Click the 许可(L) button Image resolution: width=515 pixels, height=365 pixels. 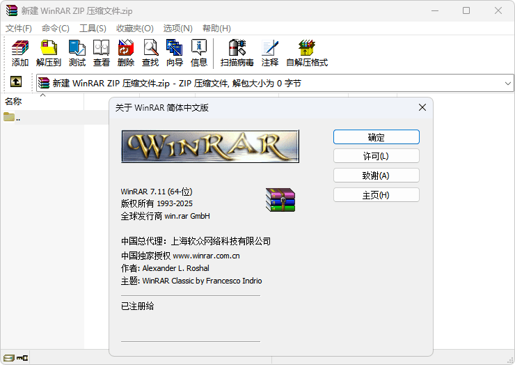pyautogui.click(x=377, y=156)
